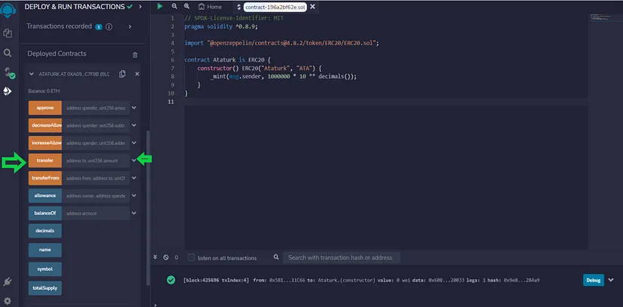Open the Search in files sidebar icon

click(x=8, y=53)
